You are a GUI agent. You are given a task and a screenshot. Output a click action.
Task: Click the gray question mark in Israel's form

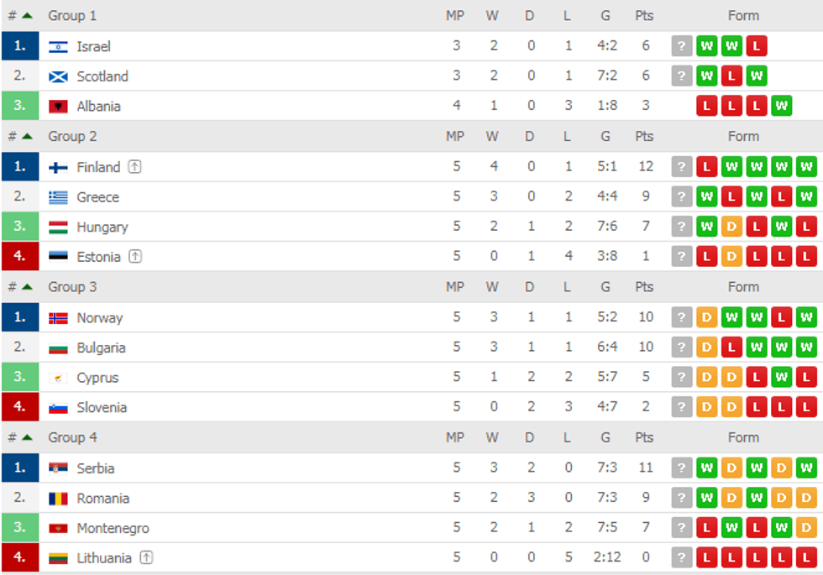682,47
